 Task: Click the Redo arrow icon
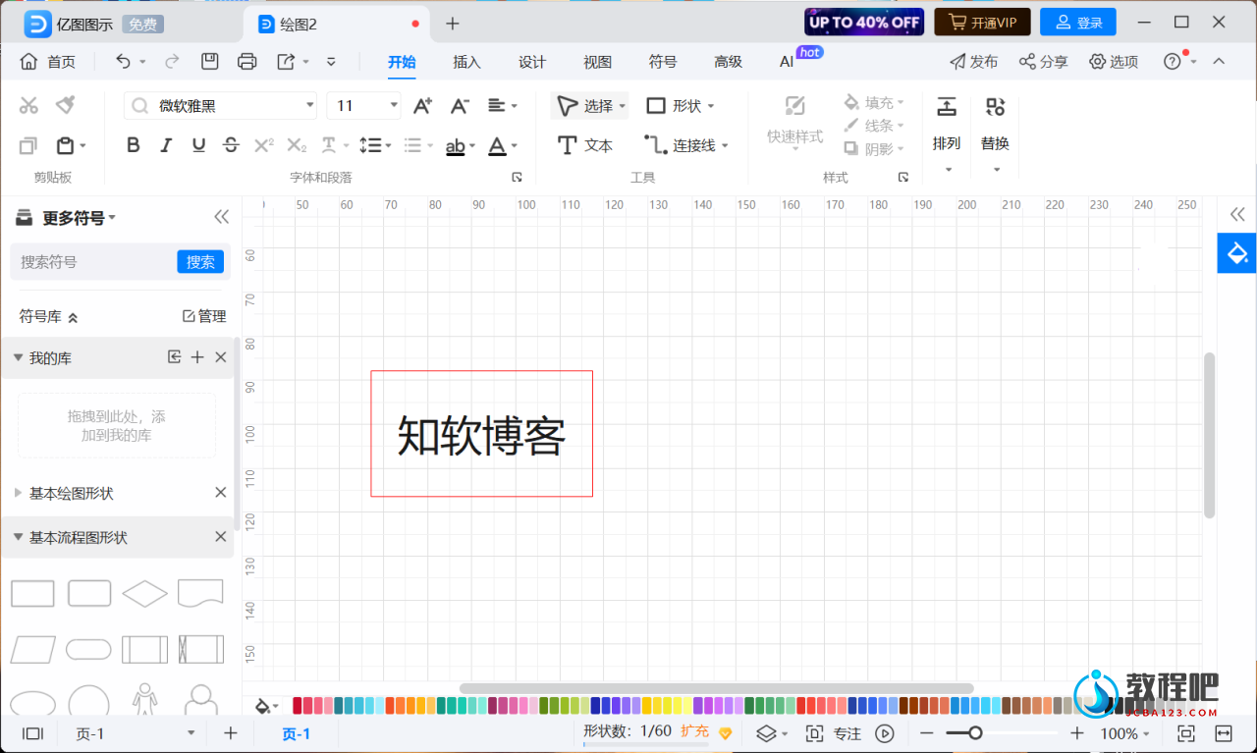173,62
